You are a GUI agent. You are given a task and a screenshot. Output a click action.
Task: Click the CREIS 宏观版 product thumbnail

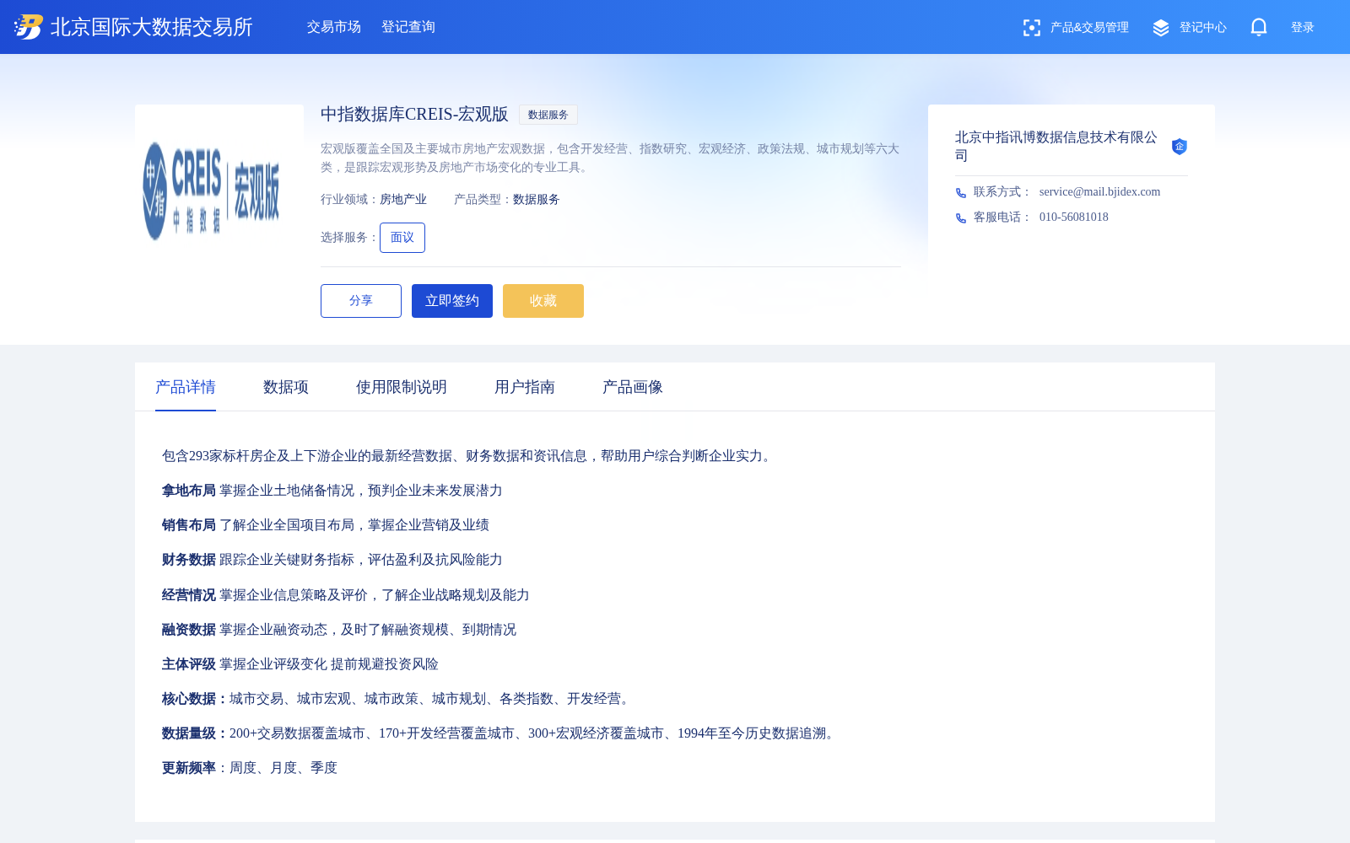[219, 189]
